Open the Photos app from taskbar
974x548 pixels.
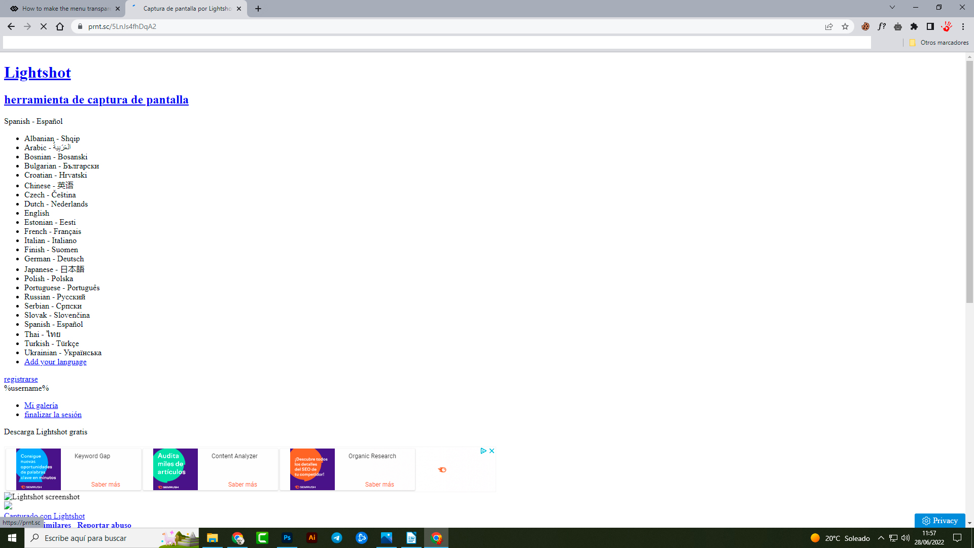coord(387,538)
